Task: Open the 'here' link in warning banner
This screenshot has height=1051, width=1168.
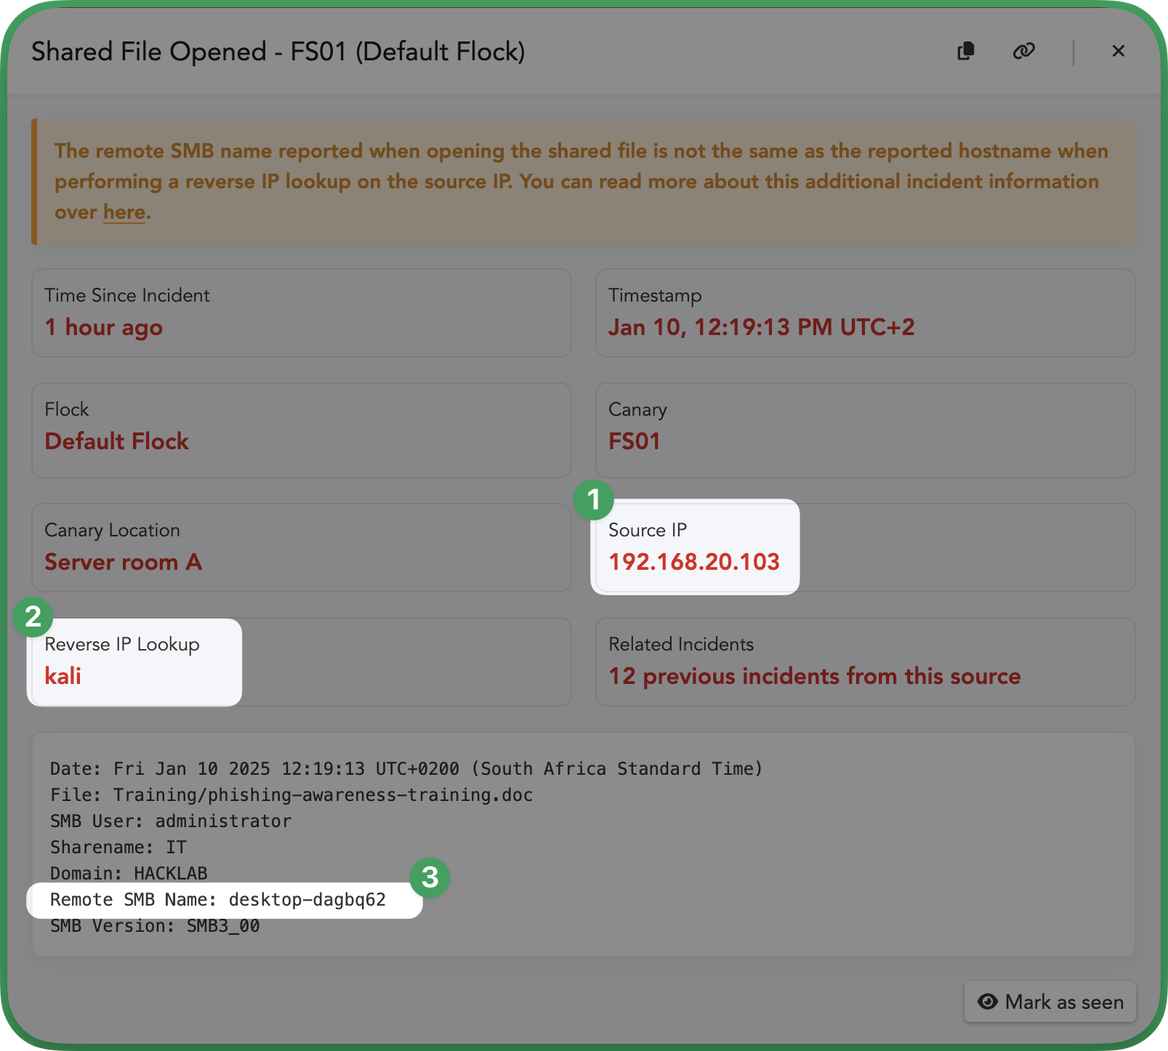Action: click(x=124, y=212)
